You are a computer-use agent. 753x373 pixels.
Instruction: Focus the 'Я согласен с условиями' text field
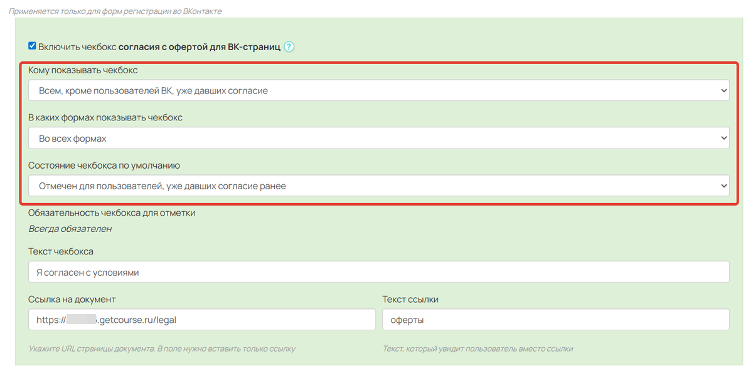378,272
